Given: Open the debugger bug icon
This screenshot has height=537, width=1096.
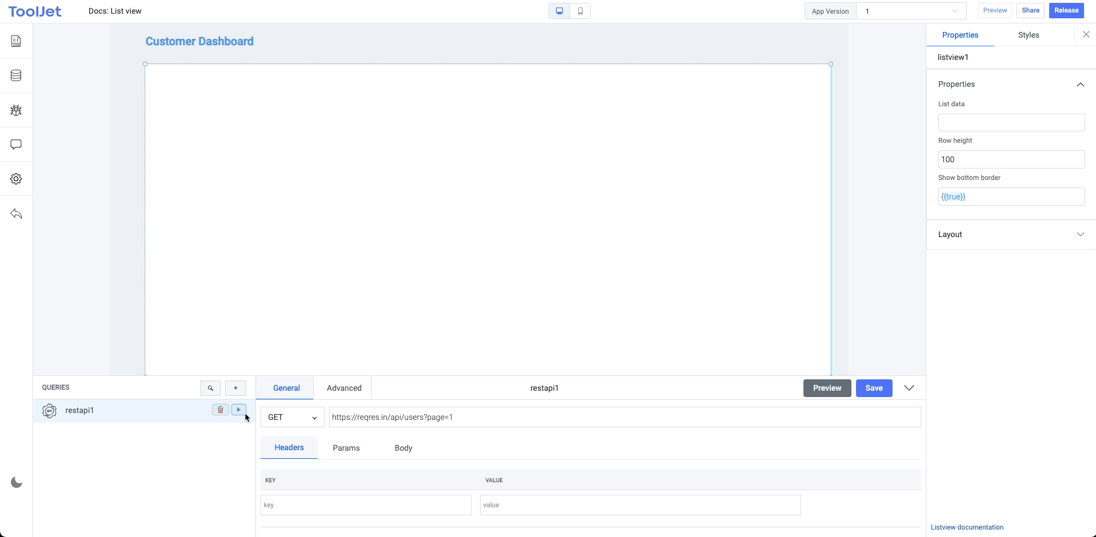Looking at the screenshot, I should tap(16, 110).
